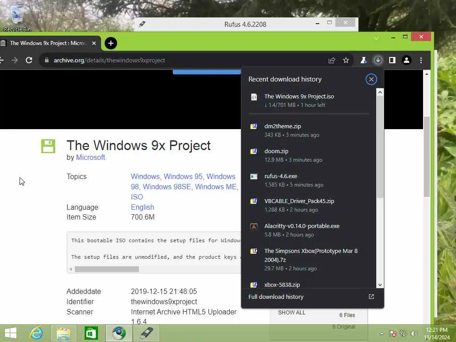Viewport: 456px width, 342px height.
Task: Click the green floppy disk software icon
Action: [48, 146]
